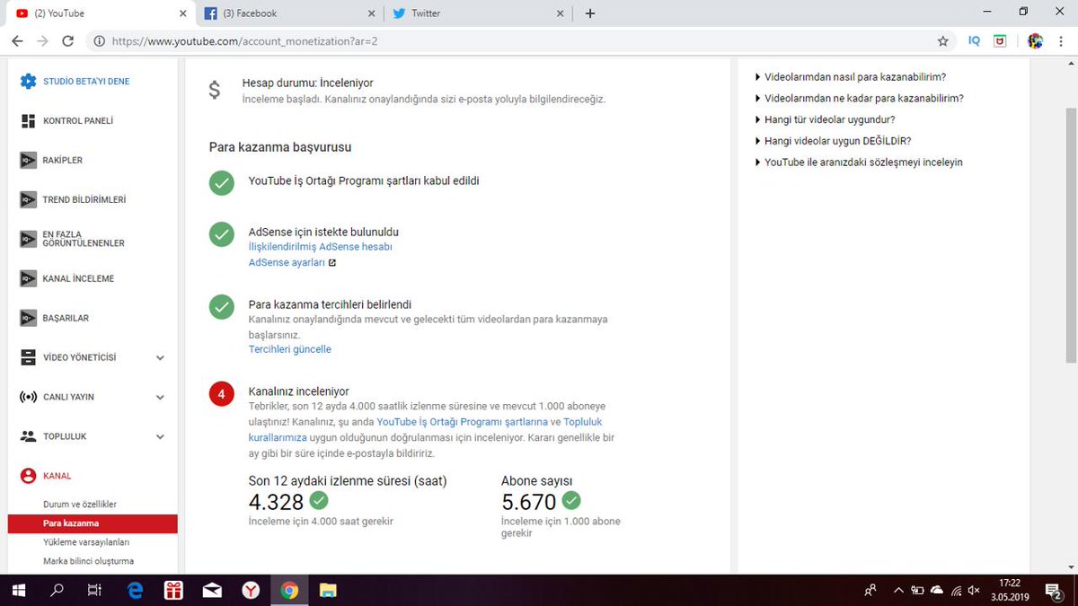Open Marka bilinci oluşturma sub-item

[x=88, y=561]
